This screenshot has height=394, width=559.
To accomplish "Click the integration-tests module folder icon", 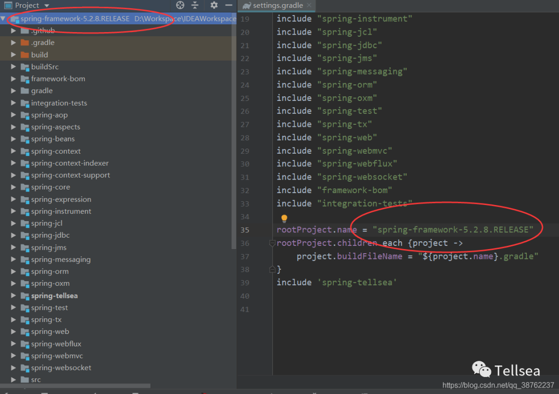I will point(25,103).
